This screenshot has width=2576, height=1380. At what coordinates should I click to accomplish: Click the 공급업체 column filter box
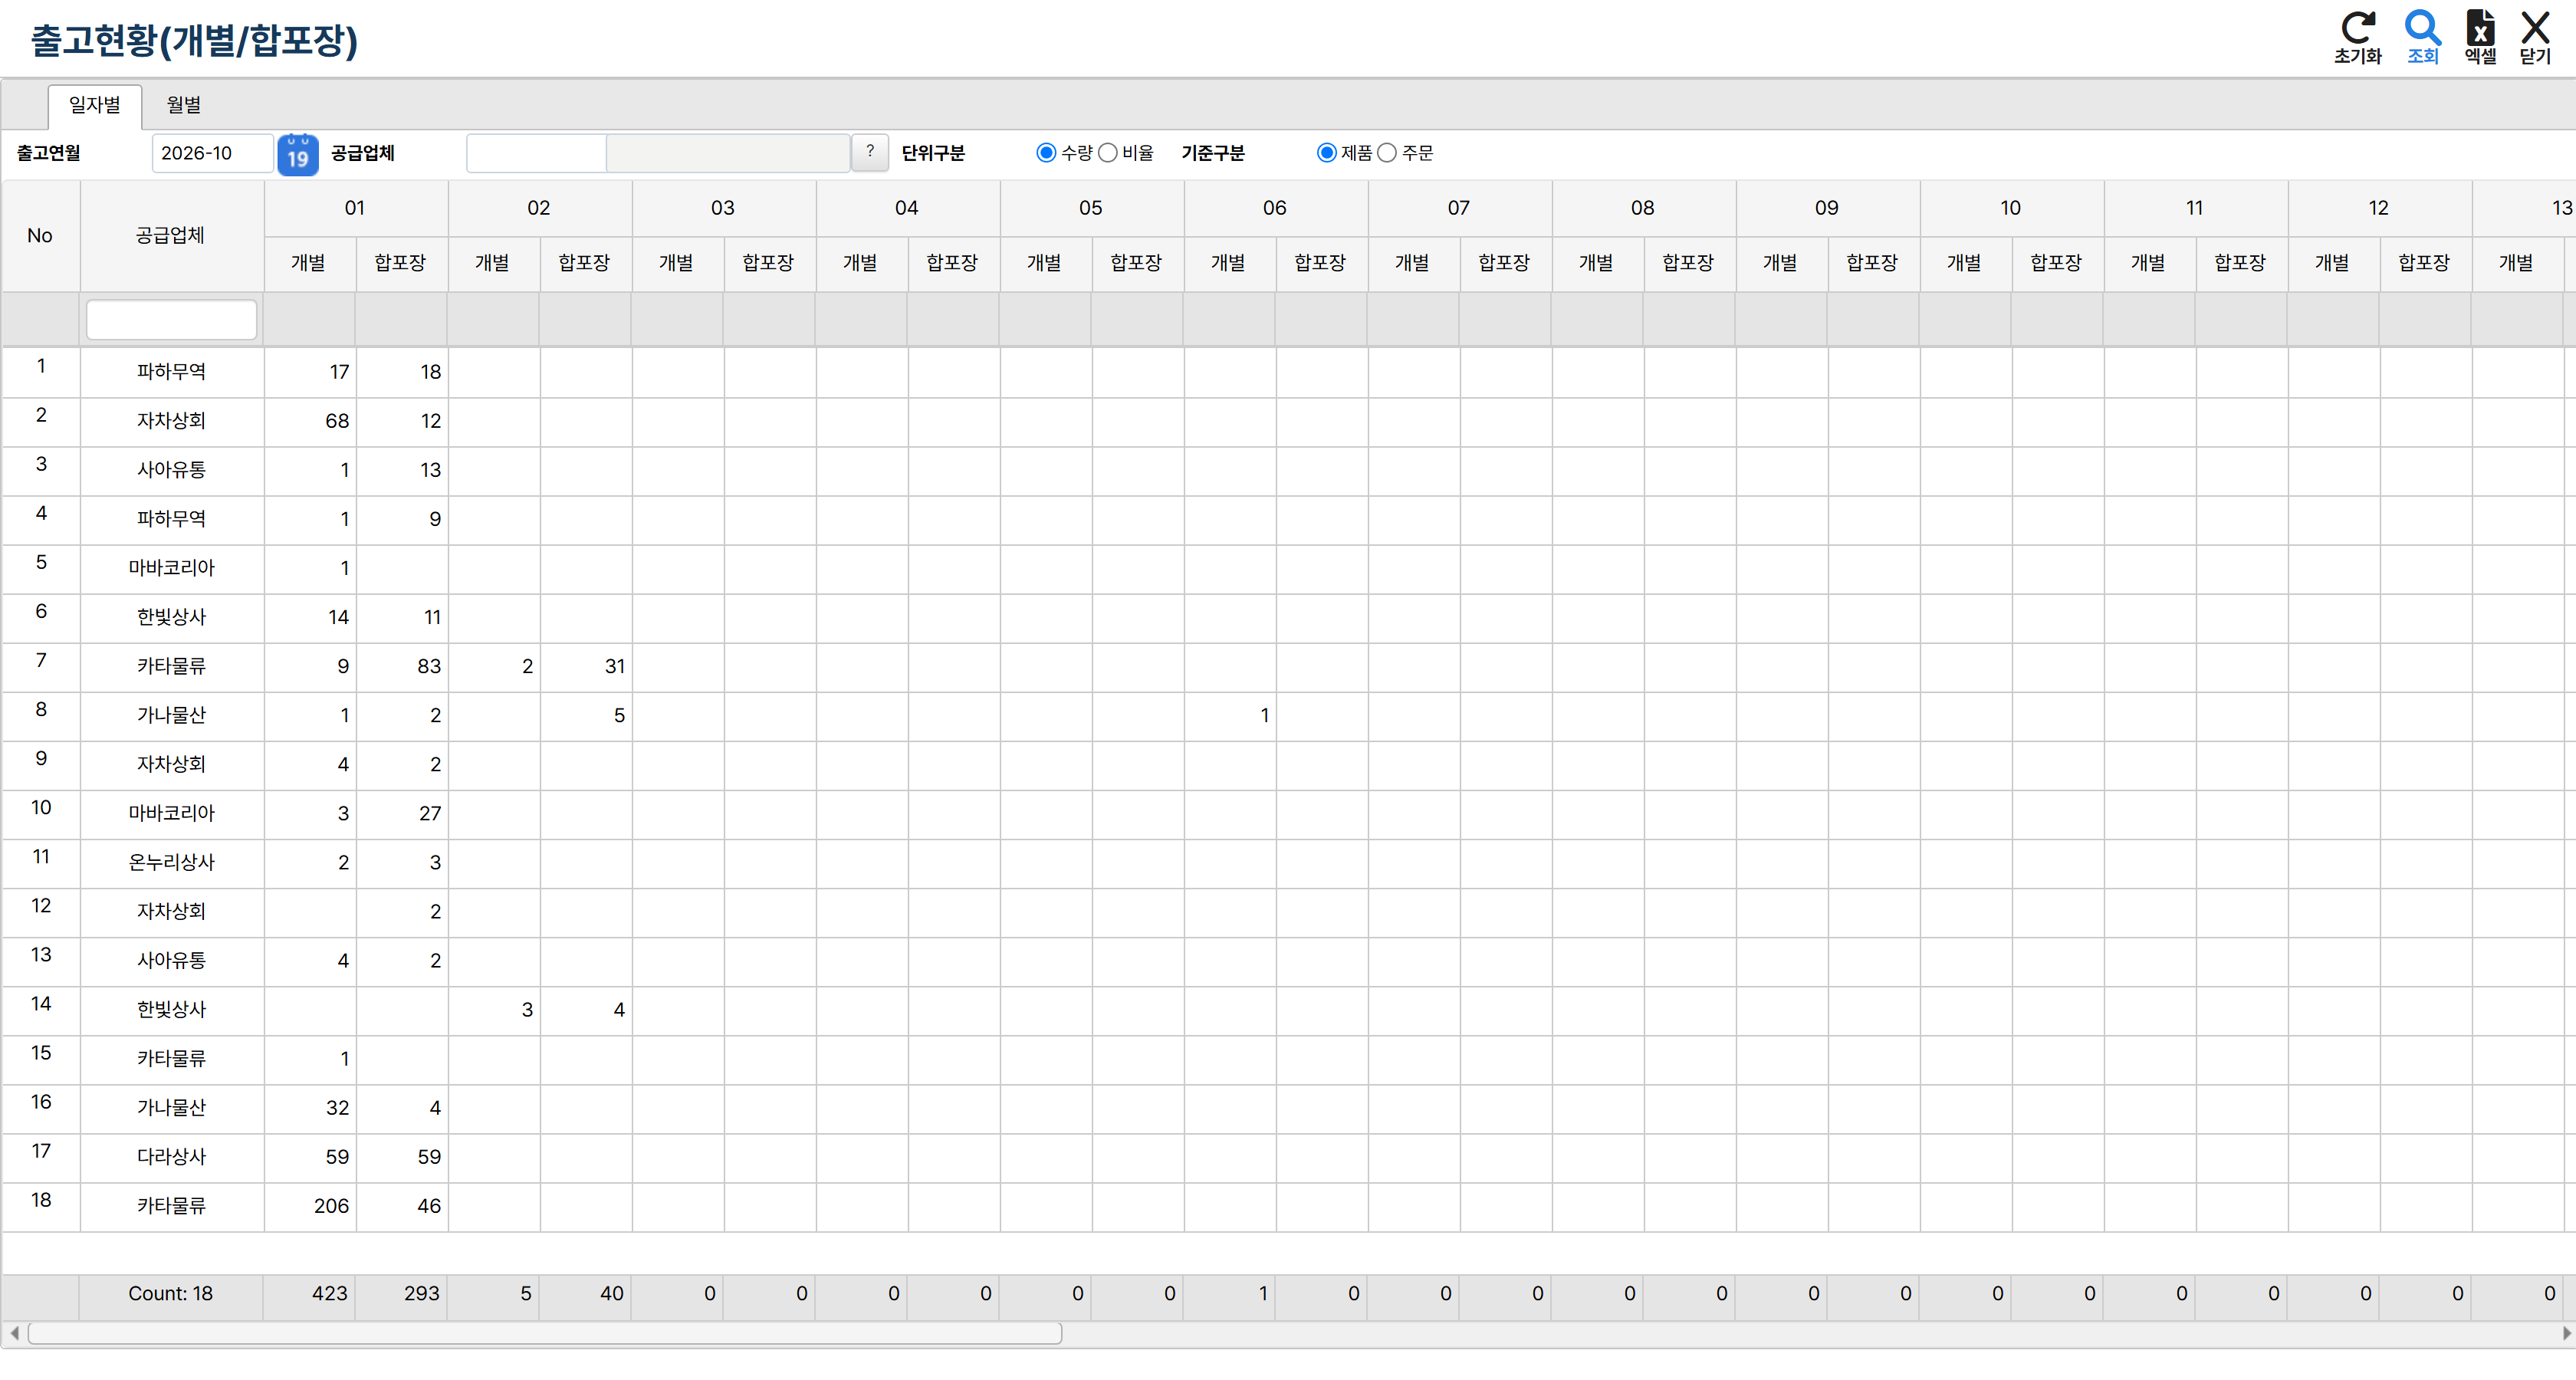pos(171,320)
